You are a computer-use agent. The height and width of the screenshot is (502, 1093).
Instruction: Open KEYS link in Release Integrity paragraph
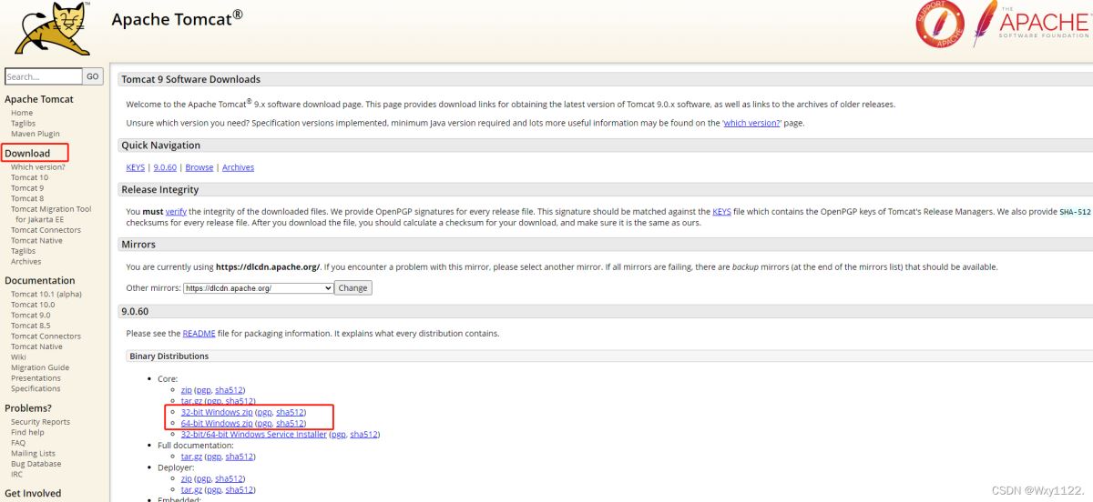click(x=721, y=212)
